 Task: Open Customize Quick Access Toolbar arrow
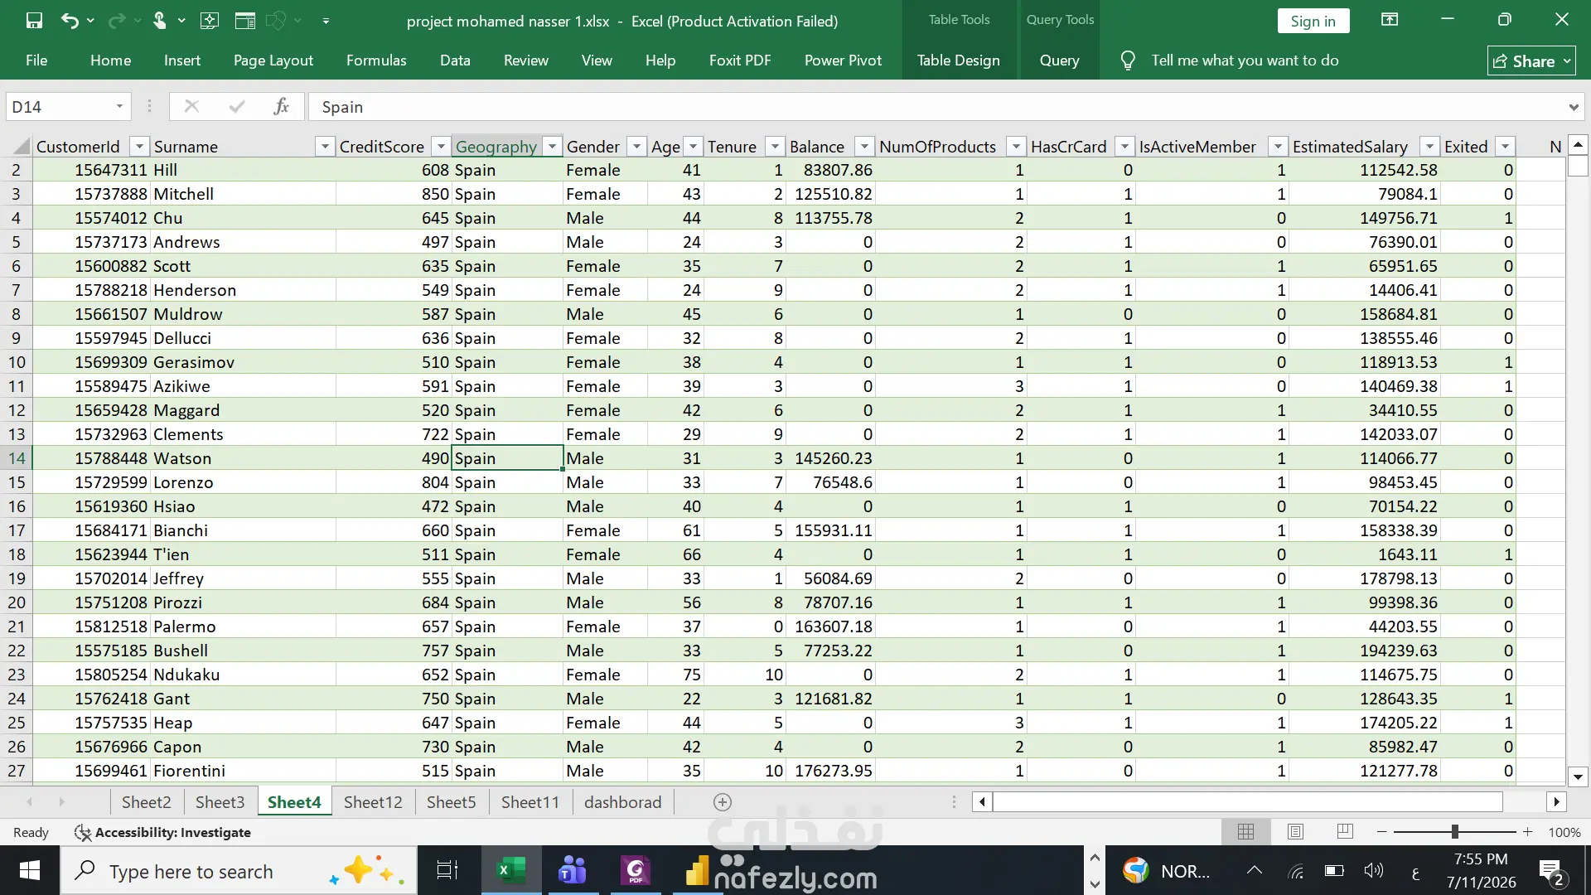click(x=326, y=21)
